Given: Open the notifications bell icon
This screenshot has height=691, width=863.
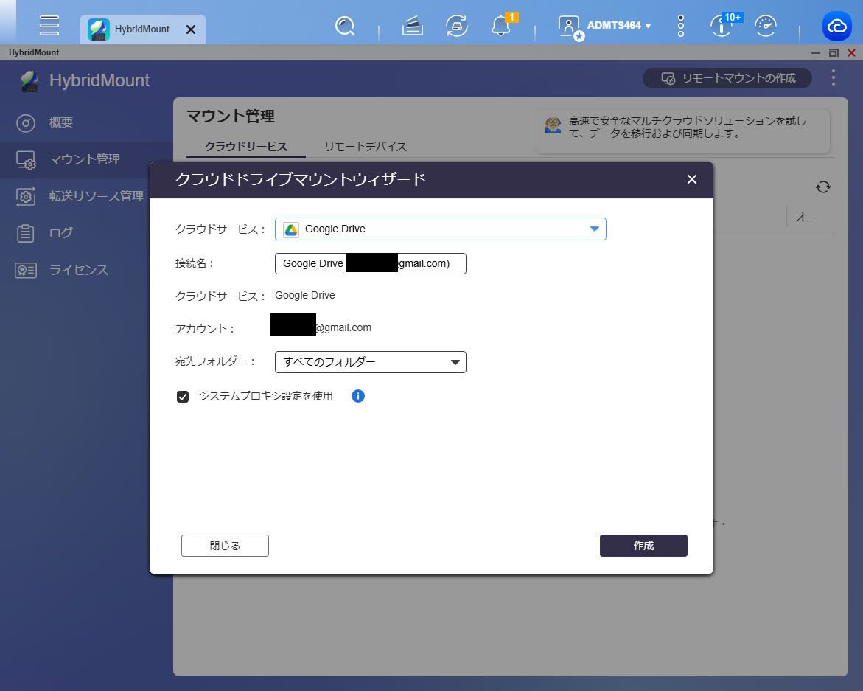Looking at the screenshot, I should pyautogui.click(x=501, y=27).
